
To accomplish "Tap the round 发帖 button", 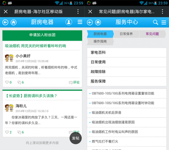I will (x=75, y=138).
